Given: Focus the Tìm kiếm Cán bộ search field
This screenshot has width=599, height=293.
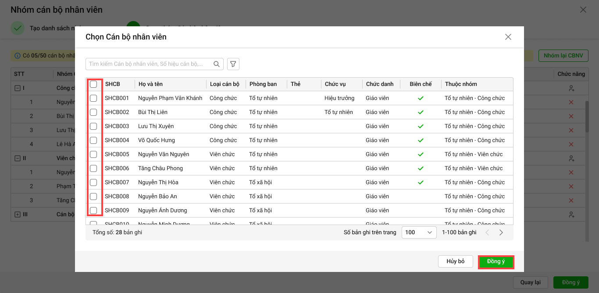Looking at the screenshot, I should (149, 64).
